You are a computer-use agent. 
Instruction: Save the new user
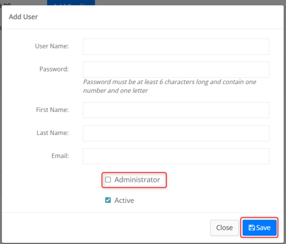pos(259,228)
